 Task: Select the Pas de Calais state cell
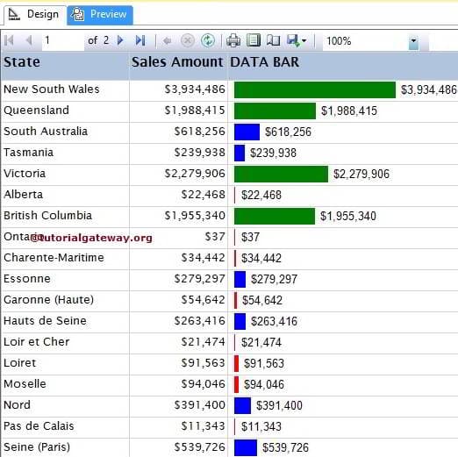click(65, 428)
